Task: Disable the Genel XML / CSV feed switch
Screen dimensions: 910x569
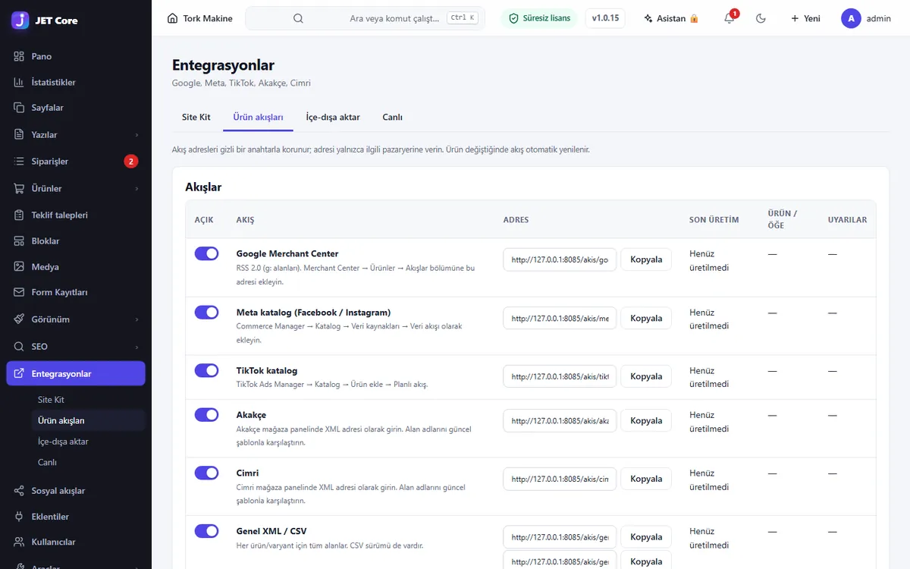Action: [206, 531]
